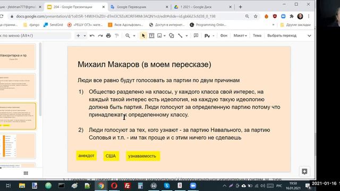Open the «РЕШУ ОГЭ» bookmark
The image size is (340, 191).
click(x=85, y=25)
